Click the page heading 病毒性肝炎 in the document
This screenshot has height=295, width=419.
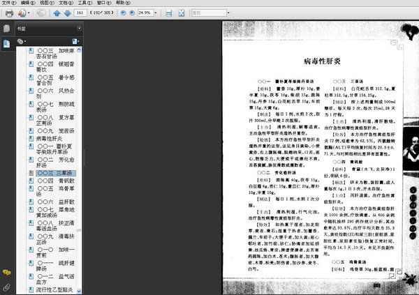pos(322,61)
